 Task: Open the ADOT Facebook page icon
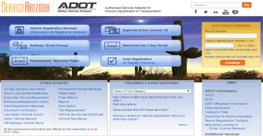[196, 12]
